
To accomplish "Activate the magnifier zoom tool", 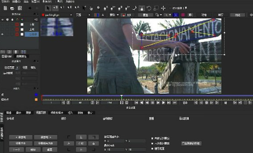I will [98, 8].
